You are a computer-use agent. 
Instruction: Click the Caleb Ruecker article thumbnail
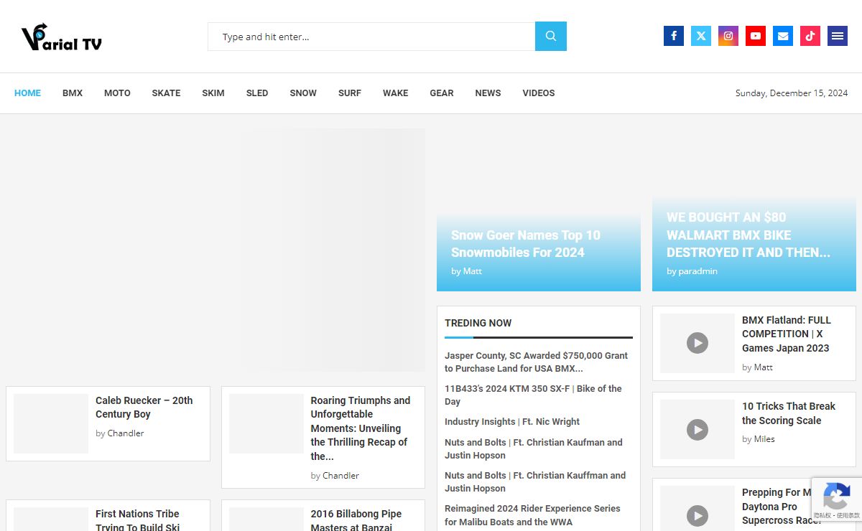[51, 423]
